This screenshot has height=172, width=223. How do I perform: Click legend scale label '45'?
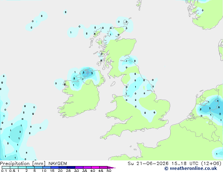point(101,171)
